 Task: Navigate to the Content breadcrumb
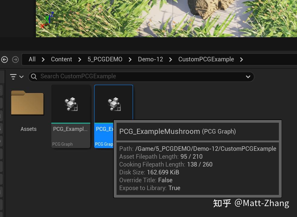(61, 59)
